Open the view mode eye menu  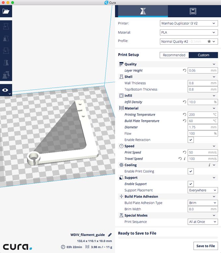(x=6, y=90)
